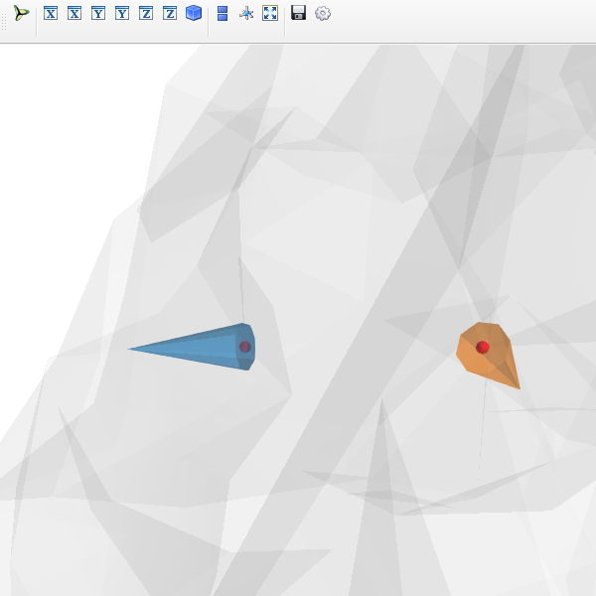Screen dimensions: 596x596
Task: Enter full screen view icon
Action: click(x=270, y=13)
